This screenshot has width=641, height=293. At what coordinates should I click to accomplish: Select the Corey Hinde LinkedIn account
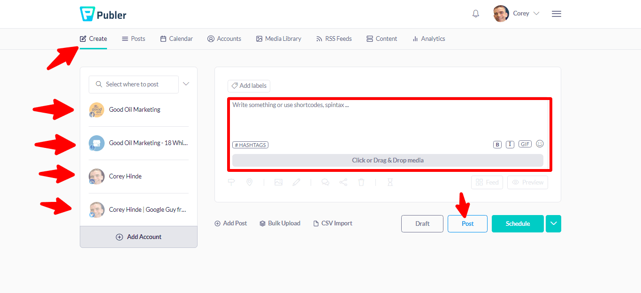coord(138,177)
